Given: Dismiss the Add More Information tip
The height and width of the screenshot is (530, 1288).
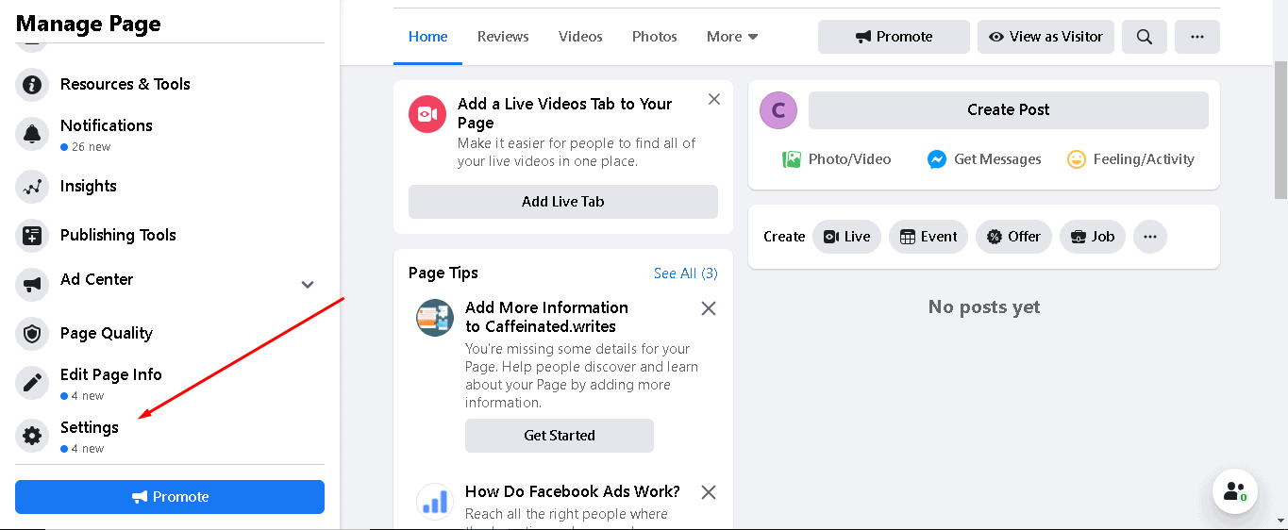Looking at the screenshot, I should pyautogui.click(x=709, y=308).
